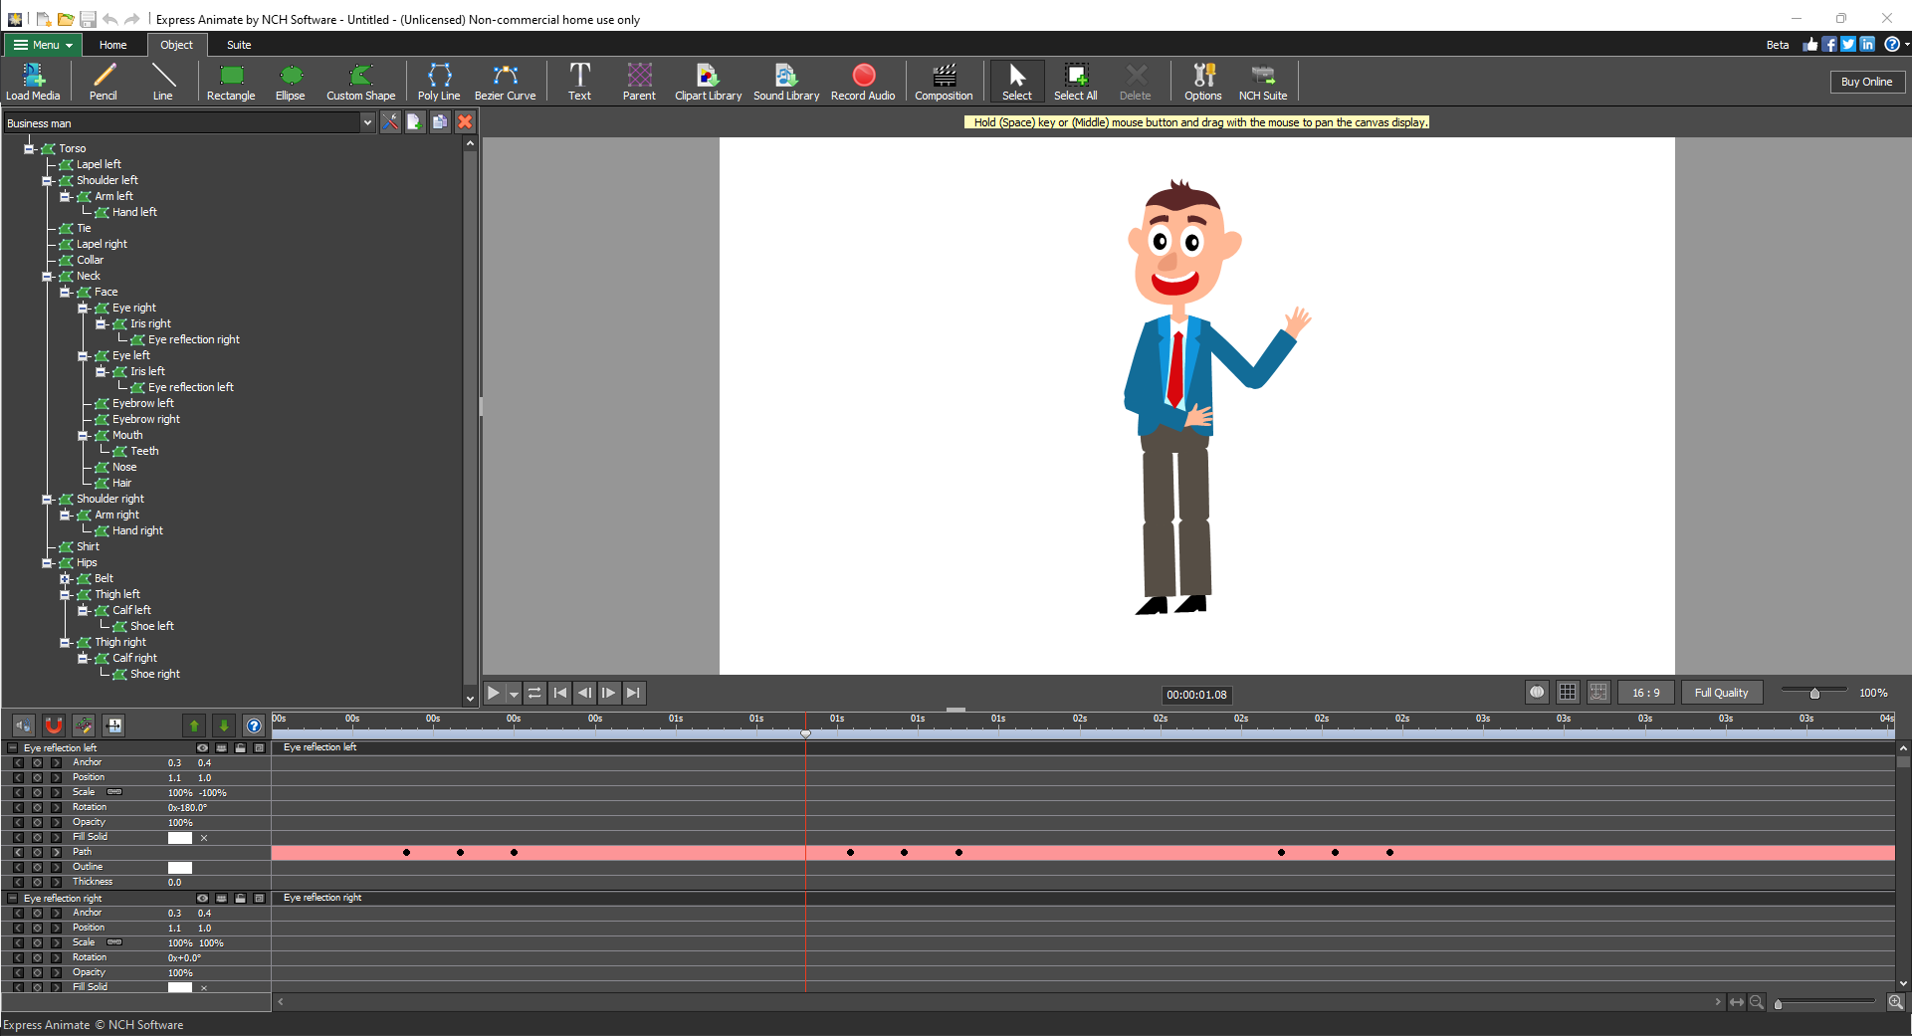Select the Text tool
Image resolution: width=1912 pixels, height=1036 pixels.
580,81
